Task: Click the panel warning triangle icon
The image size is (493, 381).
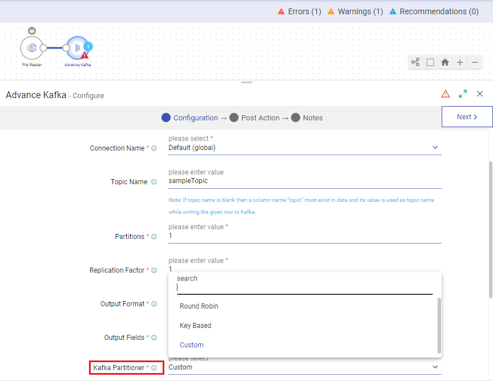Action: (446, 94)
